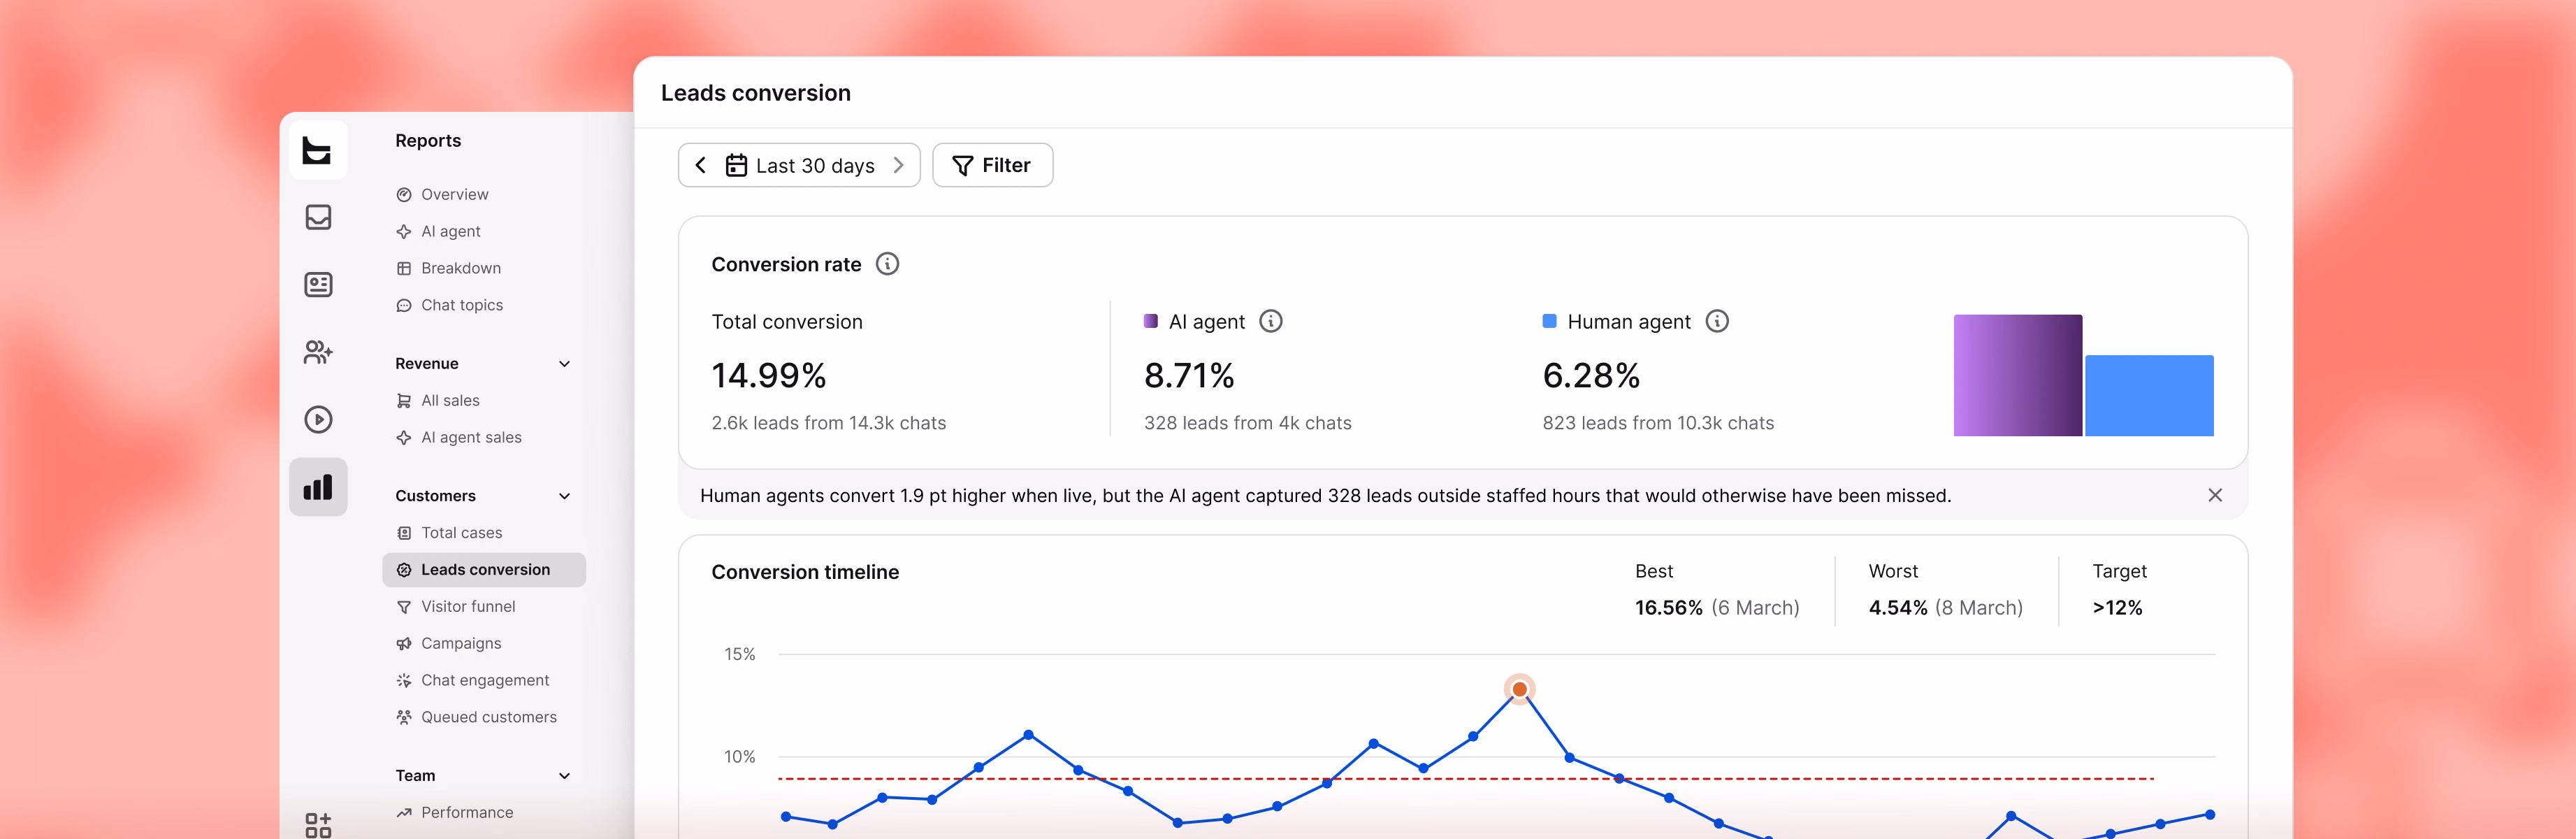2576x839 pixels.
Task: Click the purple AI agent bar
Action: click(x=2017, y=375)
